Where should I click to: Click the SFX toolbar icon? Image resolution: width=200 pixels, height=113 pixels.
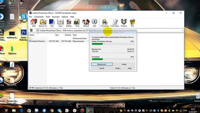(132, 23)
